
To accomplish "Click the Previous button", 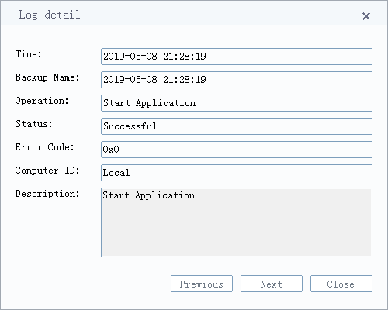I will (202, 284).
